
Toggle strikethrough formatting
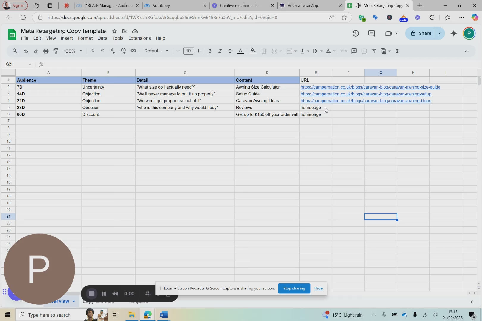[x=230, y=51]
